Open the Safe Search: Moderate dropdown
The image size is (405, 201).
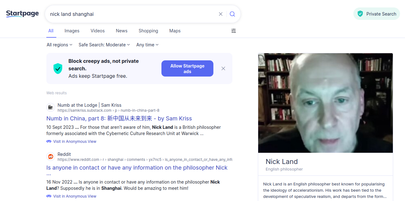click(x=104, y=45)
